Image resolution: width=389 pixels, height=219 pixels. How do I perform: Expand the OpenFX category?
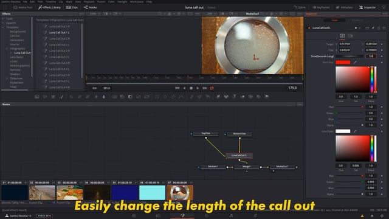tap(3, 23)
